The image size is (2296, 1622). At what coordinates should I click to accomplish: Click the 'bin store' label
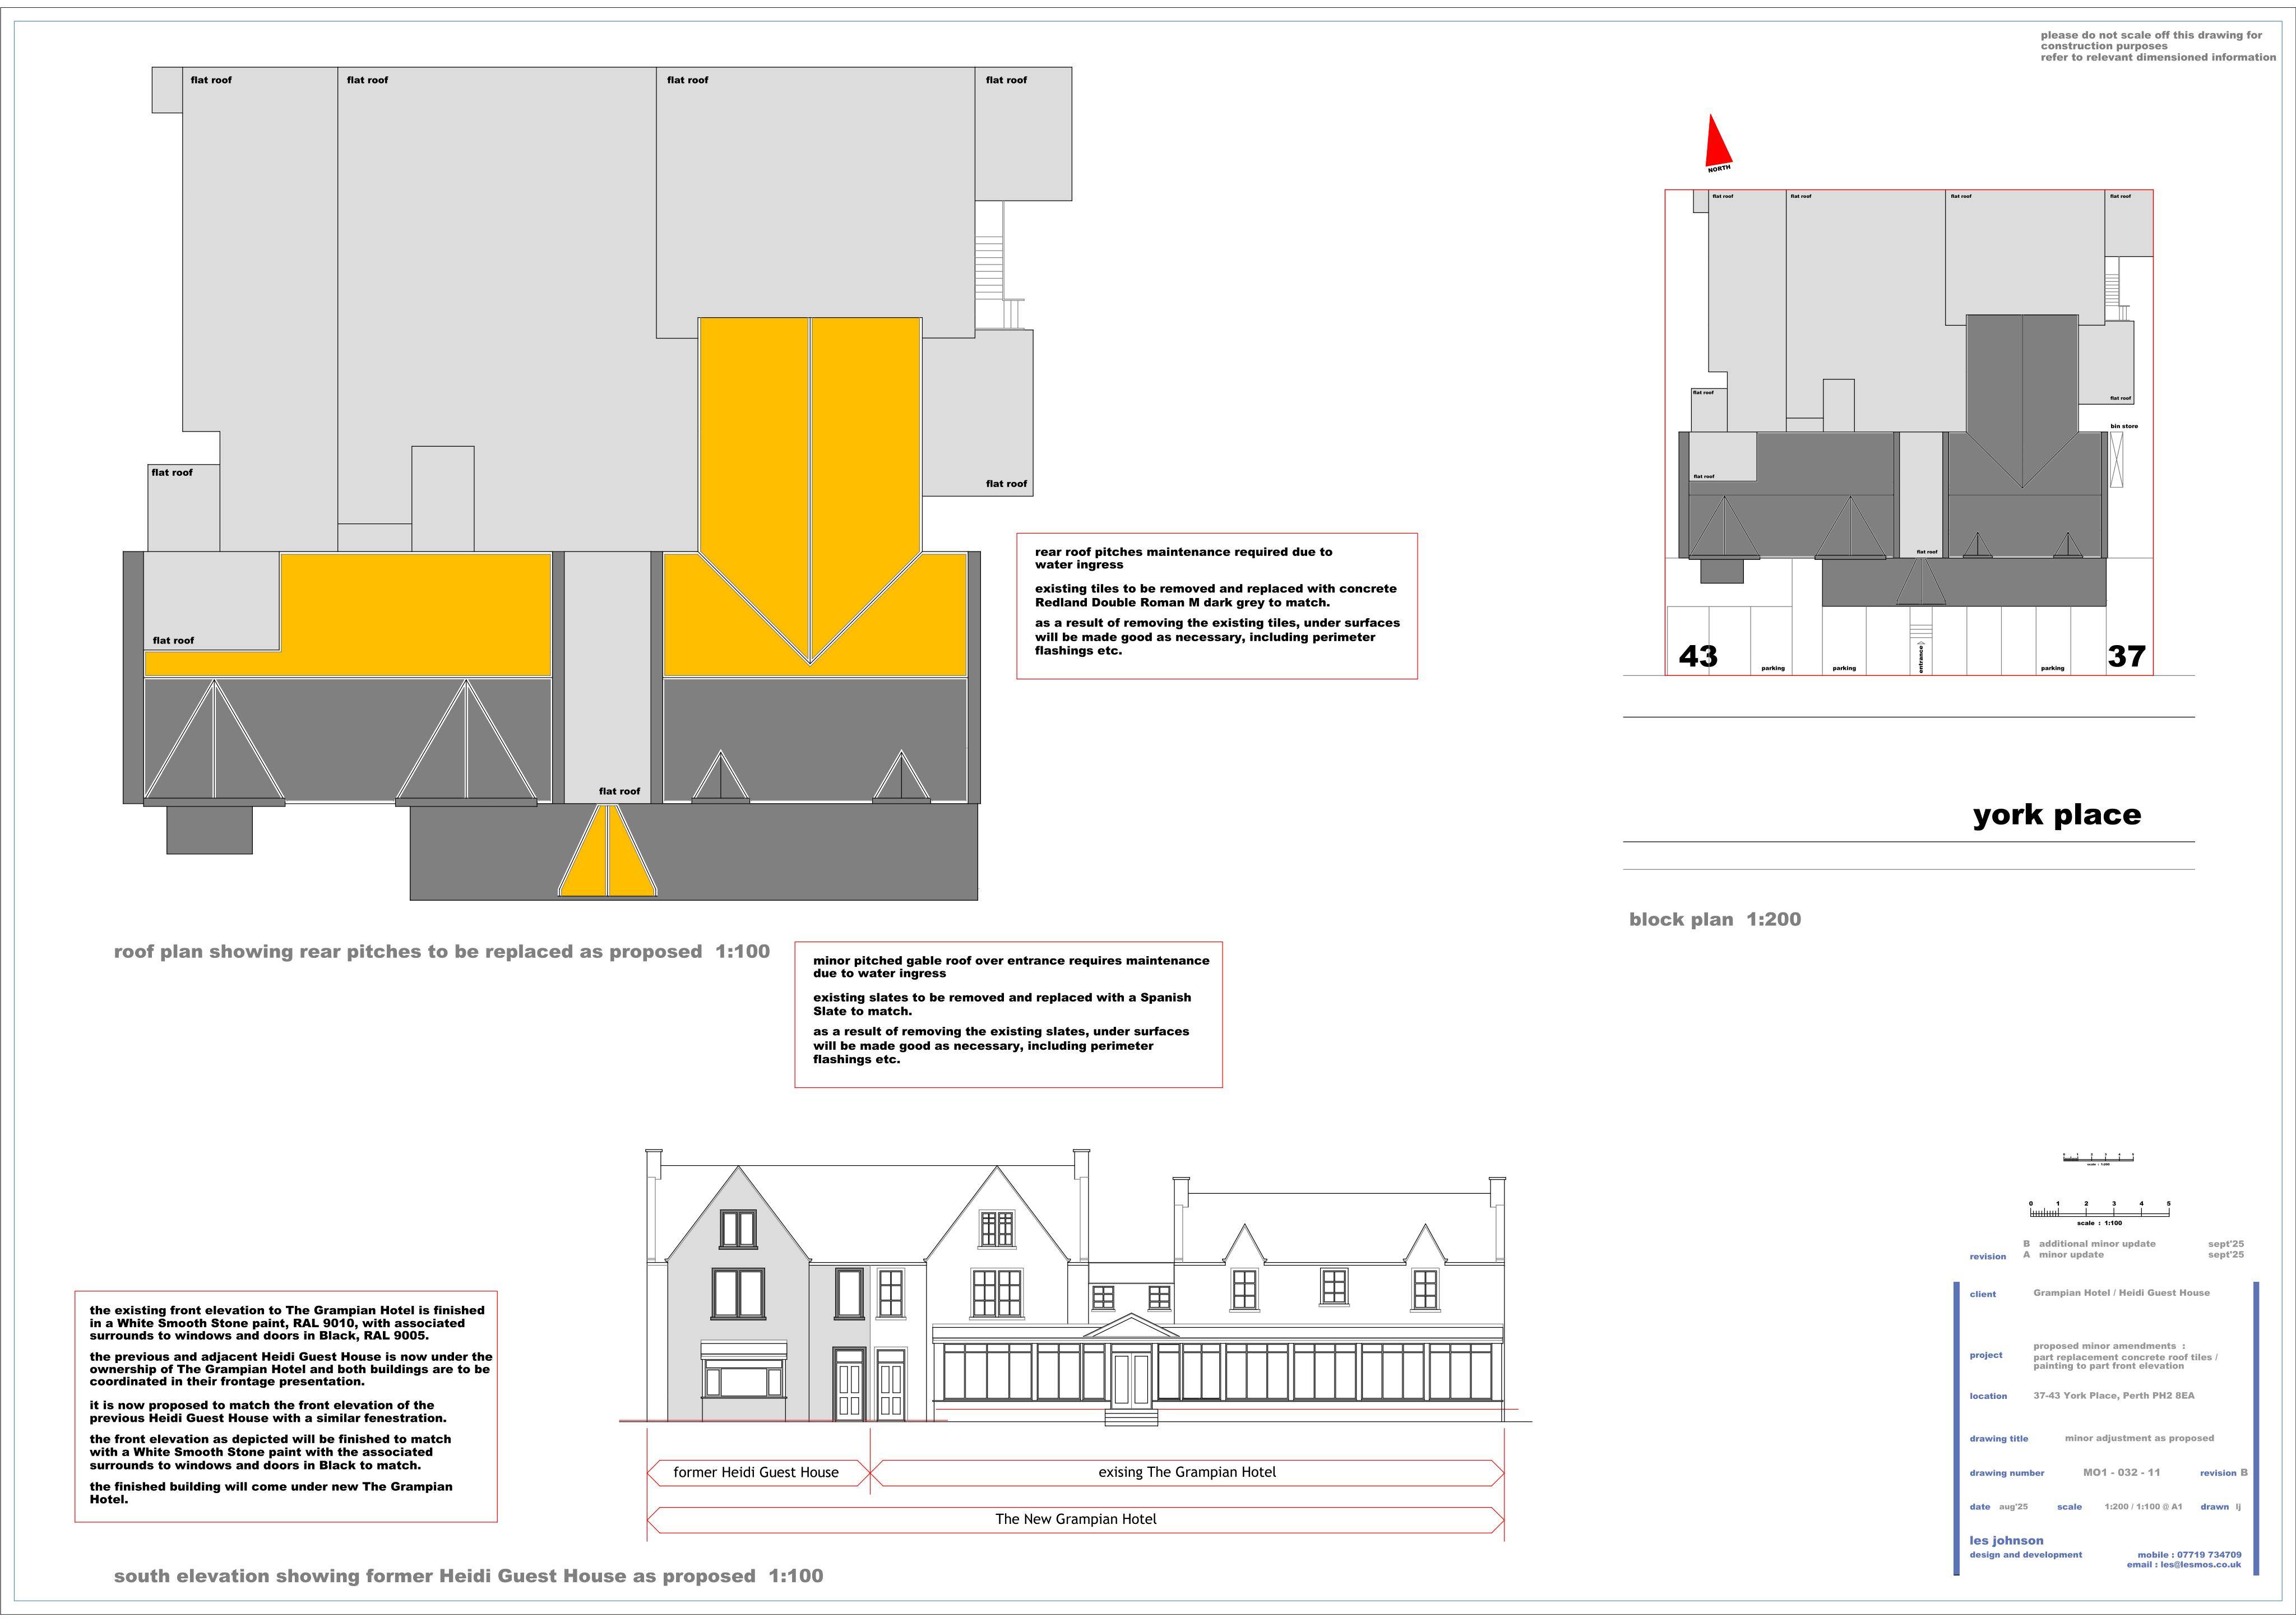click(x=2124, y=426)
